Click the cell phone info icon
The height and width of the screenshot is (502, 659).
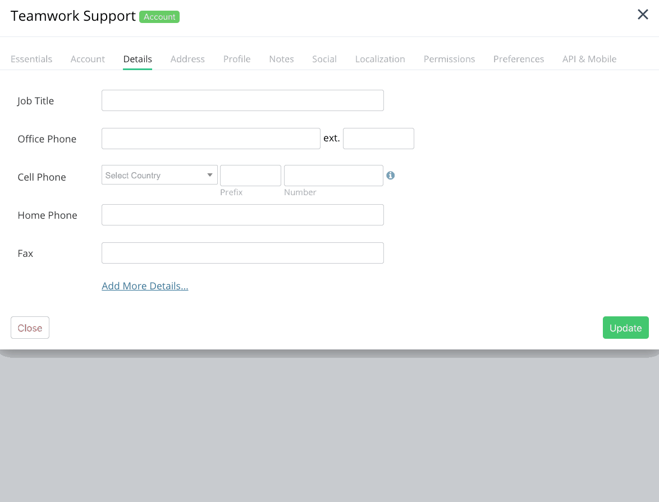pos(391,176)
